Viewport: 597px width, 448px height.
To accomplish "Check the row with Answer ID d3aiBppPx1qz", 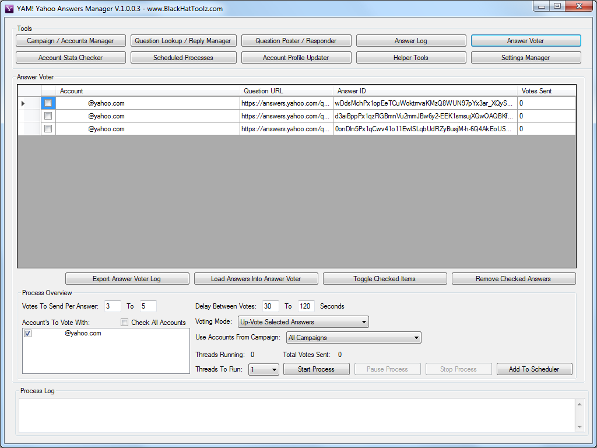I will 48,116.
